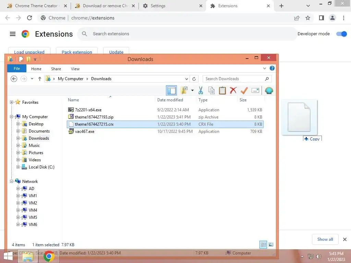Click the teal shell icon in toolbar

click(269, 90)
